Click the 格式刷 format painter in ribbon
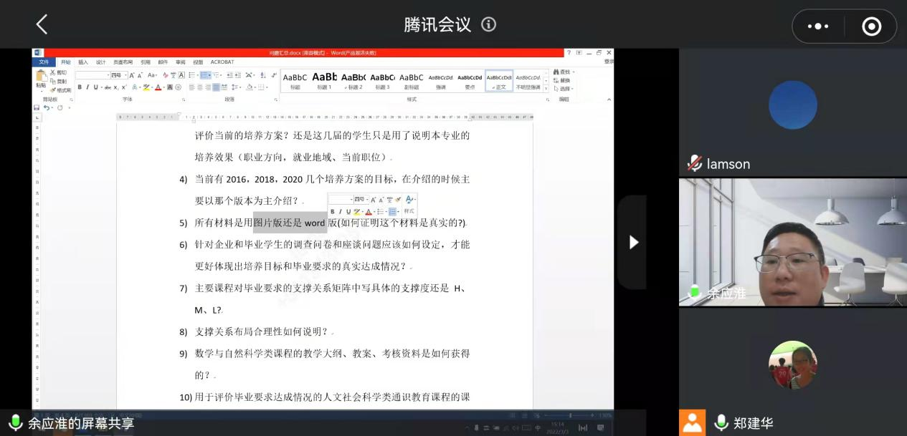 62,90
